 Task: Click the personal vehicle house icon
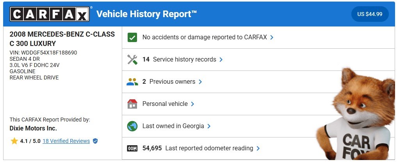[x=132, y=104]
